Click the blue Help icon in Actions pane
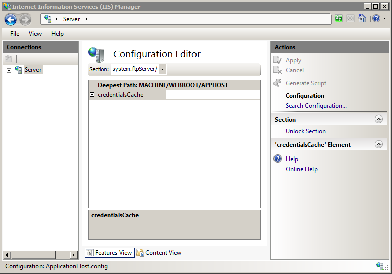The width and height of the screenshot is (392, 274). coord(278,159)
